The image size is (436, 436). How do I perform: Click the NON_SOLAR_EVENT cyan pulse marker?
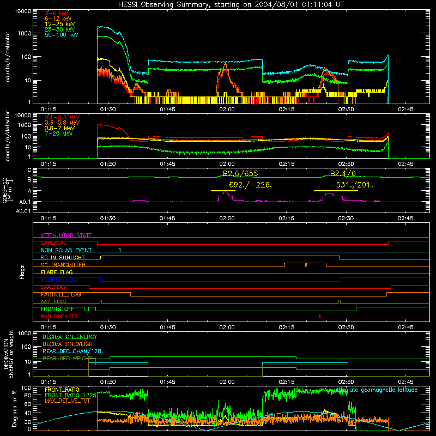click(x=120, y=250)
